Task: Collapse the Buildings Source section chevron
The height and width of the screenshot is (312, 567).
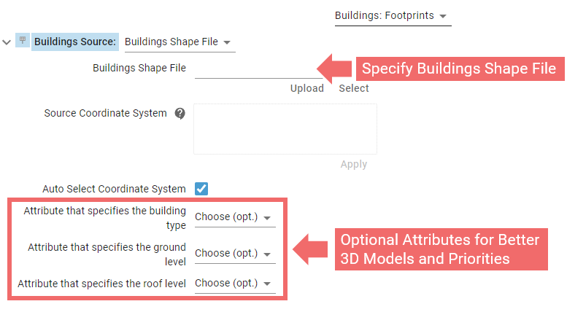Action: click(7, 42)
